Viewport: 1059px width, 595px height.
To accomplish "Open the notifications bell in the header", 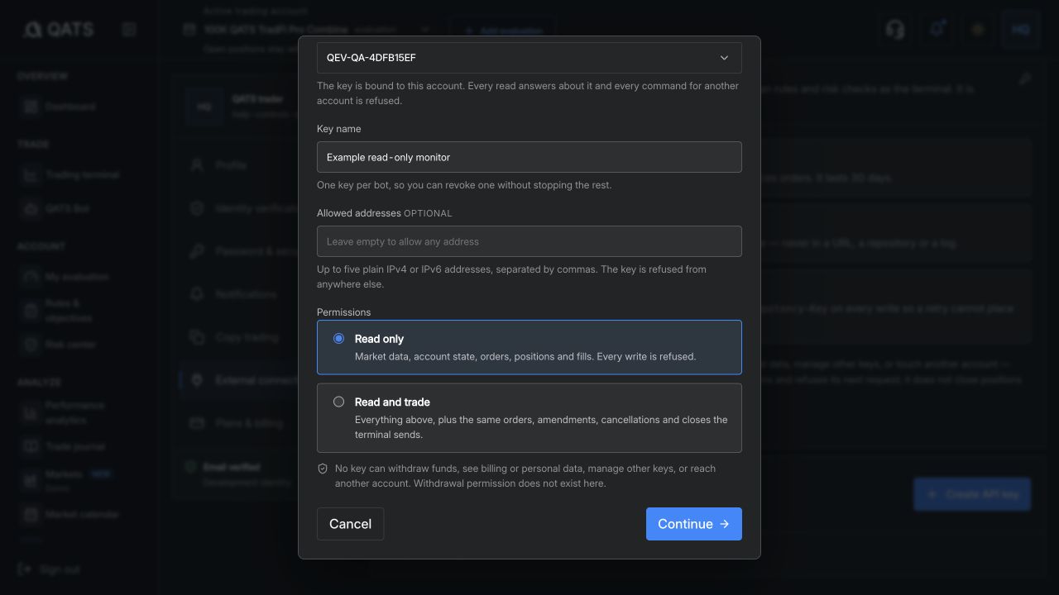I will click(937, 29).
